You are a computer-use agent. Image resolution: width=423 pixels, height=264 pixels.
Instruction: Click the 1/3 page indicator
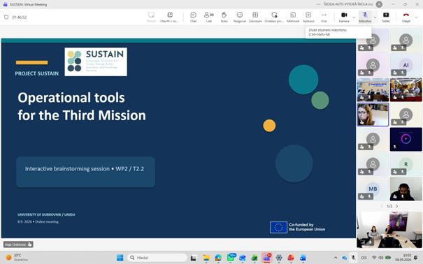point(389,206)
